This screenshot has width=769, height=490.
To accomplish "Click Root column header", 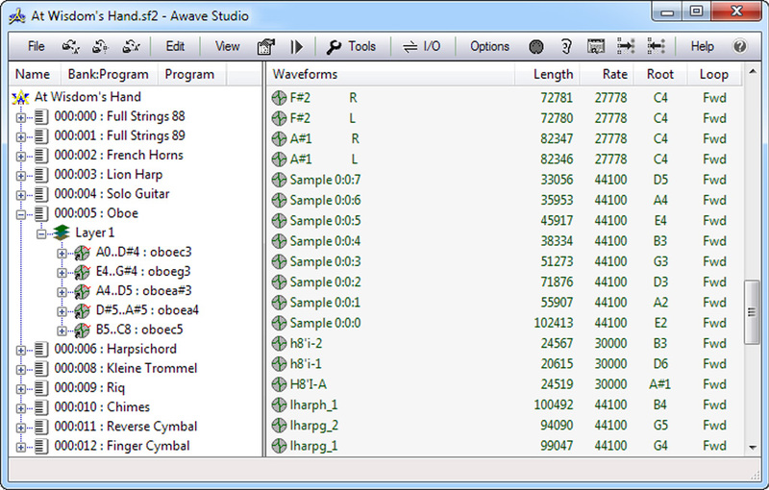I will 660,75.
